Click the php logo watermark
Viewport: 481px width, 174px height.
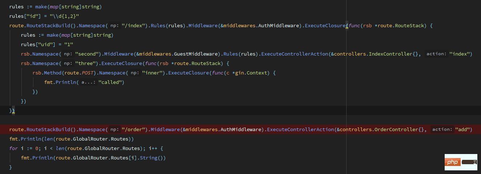[x=452, y=162]
